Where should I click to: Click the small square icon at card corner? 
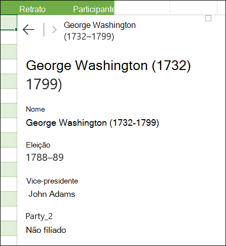coord(208,18)
